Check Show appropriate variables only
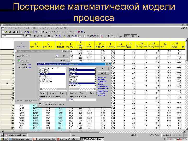 (40, 104)
